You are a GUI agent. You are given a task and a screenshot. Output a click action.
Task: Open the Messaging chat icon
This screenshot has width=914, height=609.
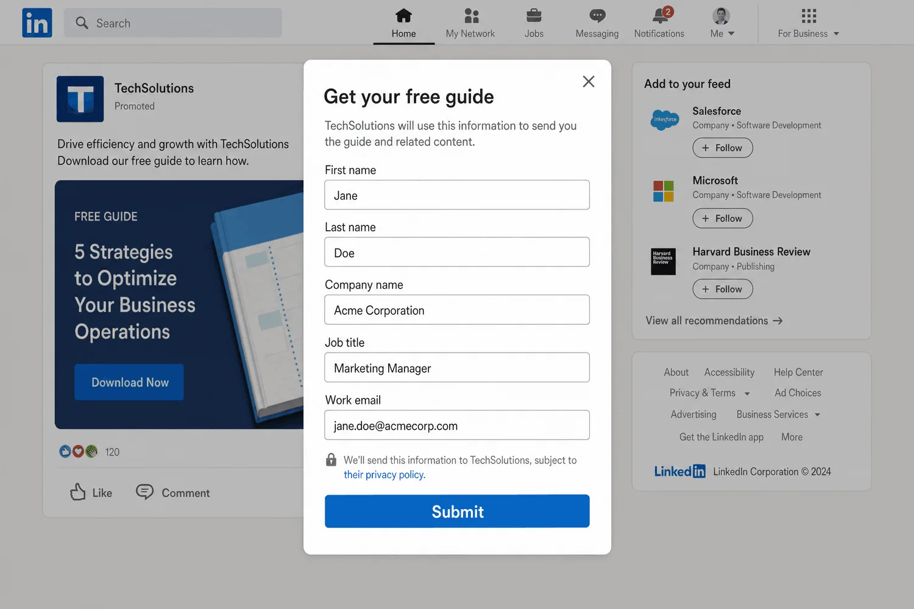(x=597, y=15)
